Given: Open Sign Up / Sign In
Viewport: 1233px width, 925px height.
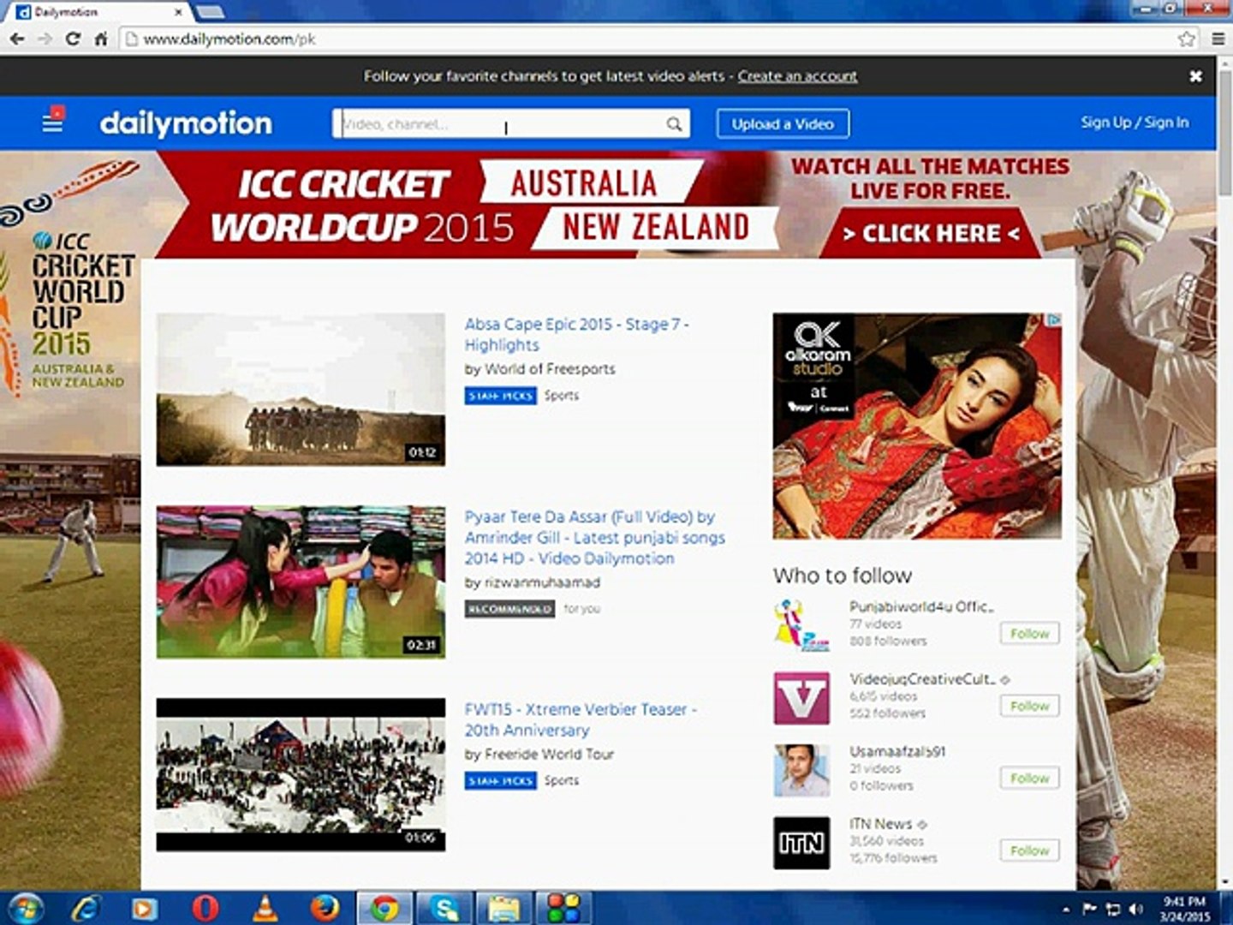Looking at the screenshot, I should [x=1135, y=122].
